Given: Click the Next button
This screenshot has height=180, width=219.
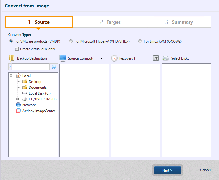Looking at the screenshot, I should point(167,170).
